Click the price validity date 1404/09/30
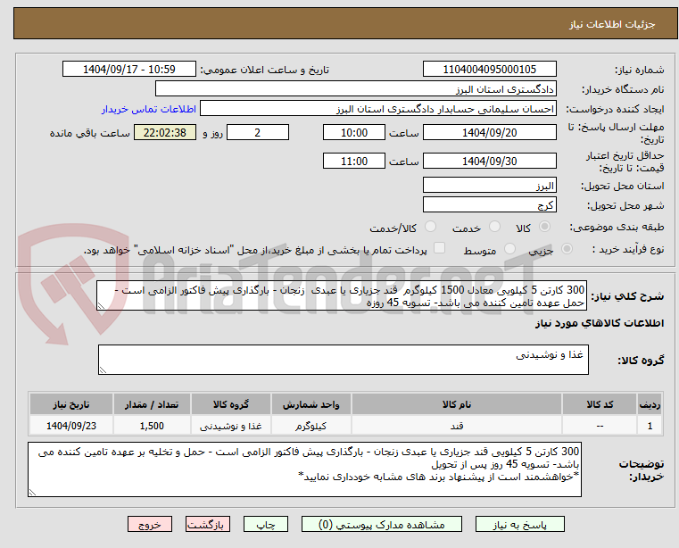 489,161
